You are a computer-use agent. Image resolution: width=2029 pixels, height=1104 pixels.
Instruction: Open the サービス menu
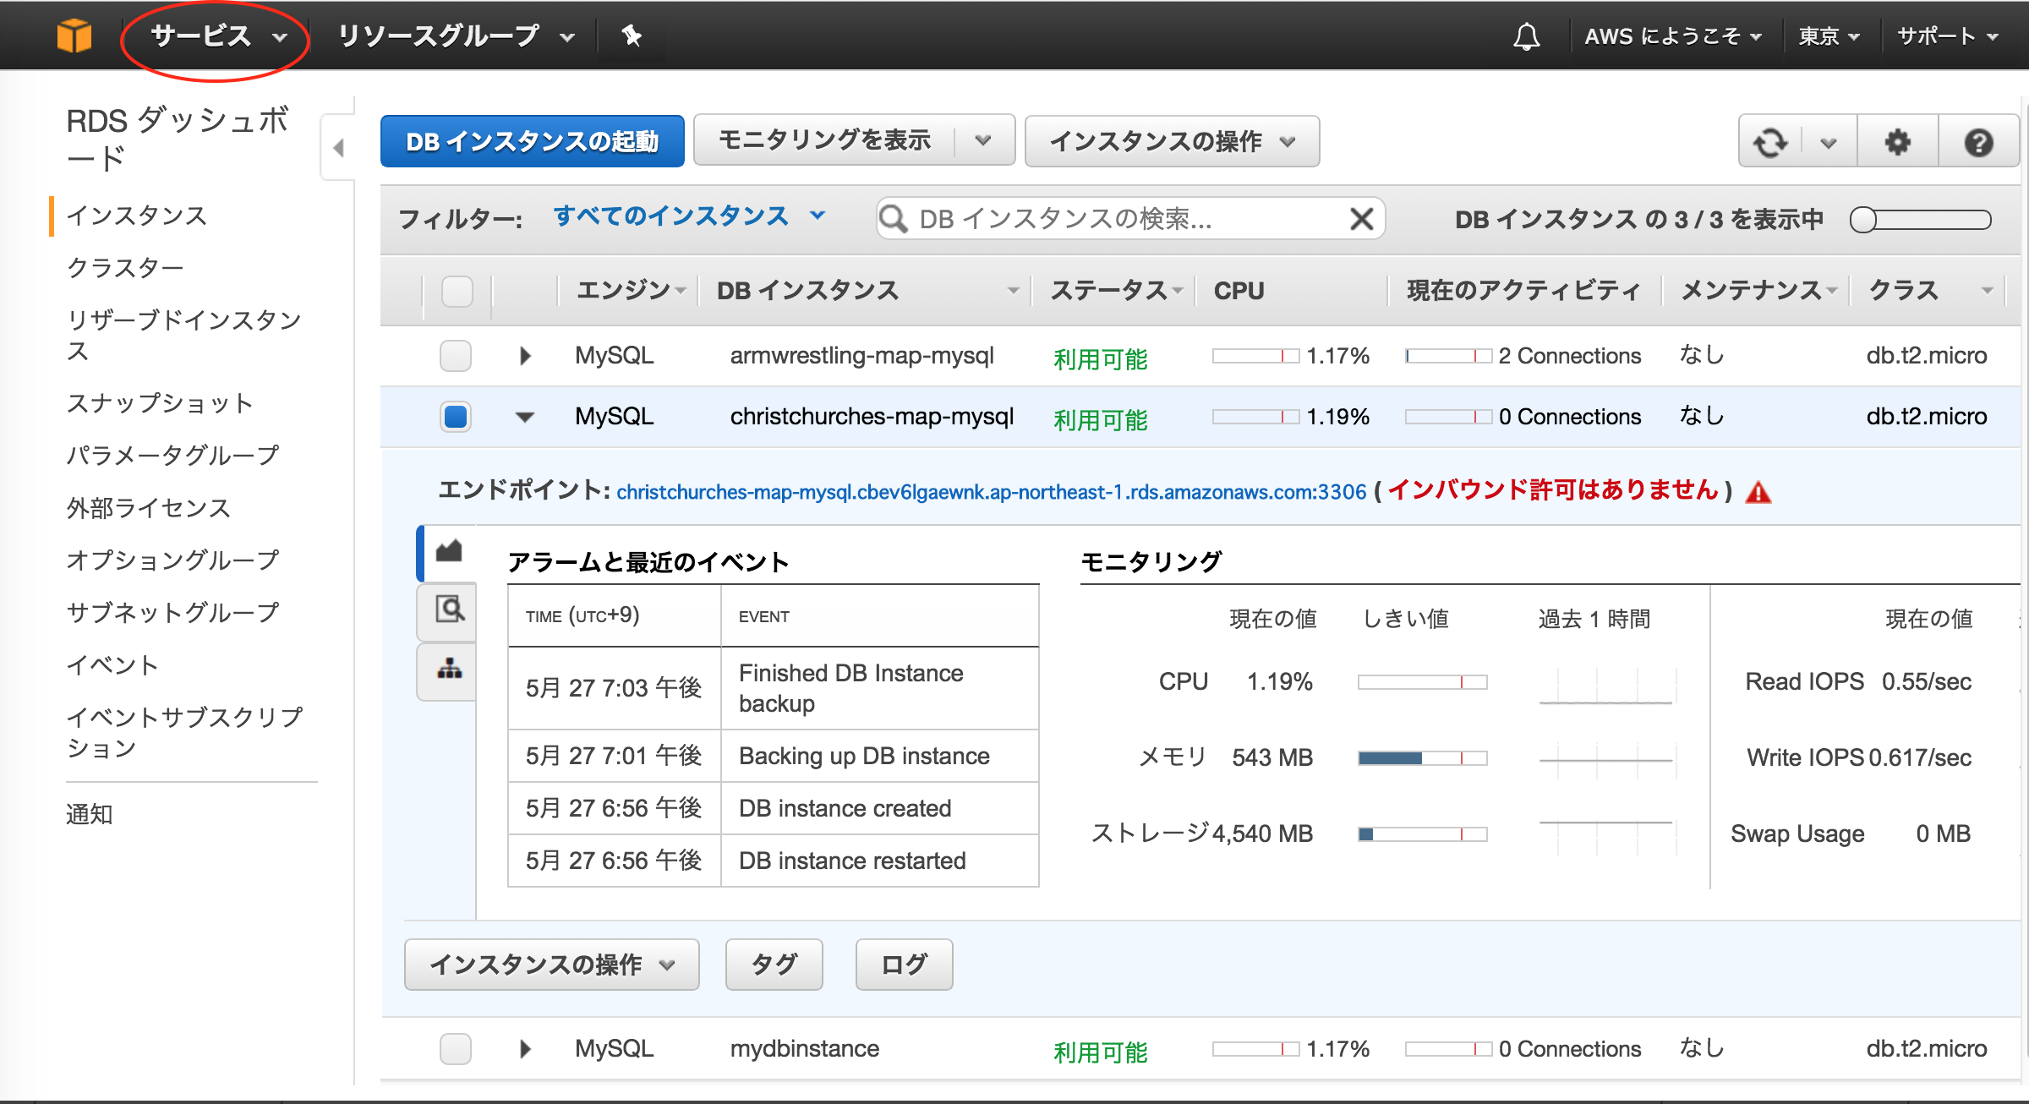200,36
